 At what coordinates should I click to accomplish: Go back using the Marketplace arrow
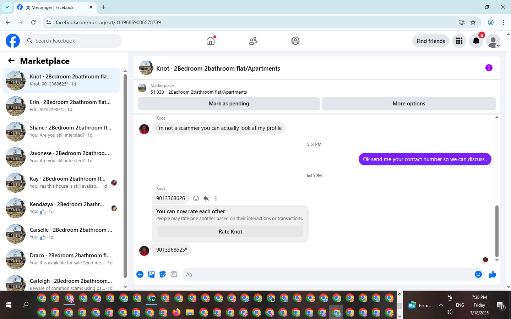click(11, 61)
